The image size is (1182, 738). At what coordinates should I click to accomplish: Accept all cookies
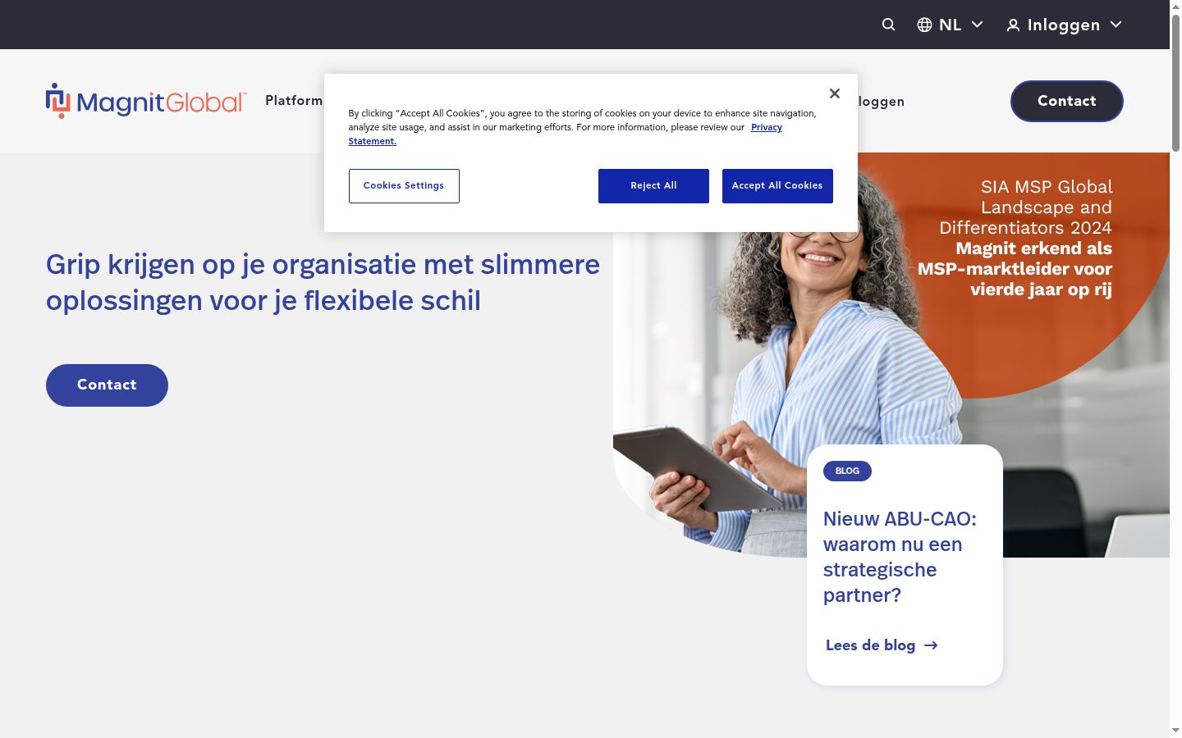(x=777, y=186)
